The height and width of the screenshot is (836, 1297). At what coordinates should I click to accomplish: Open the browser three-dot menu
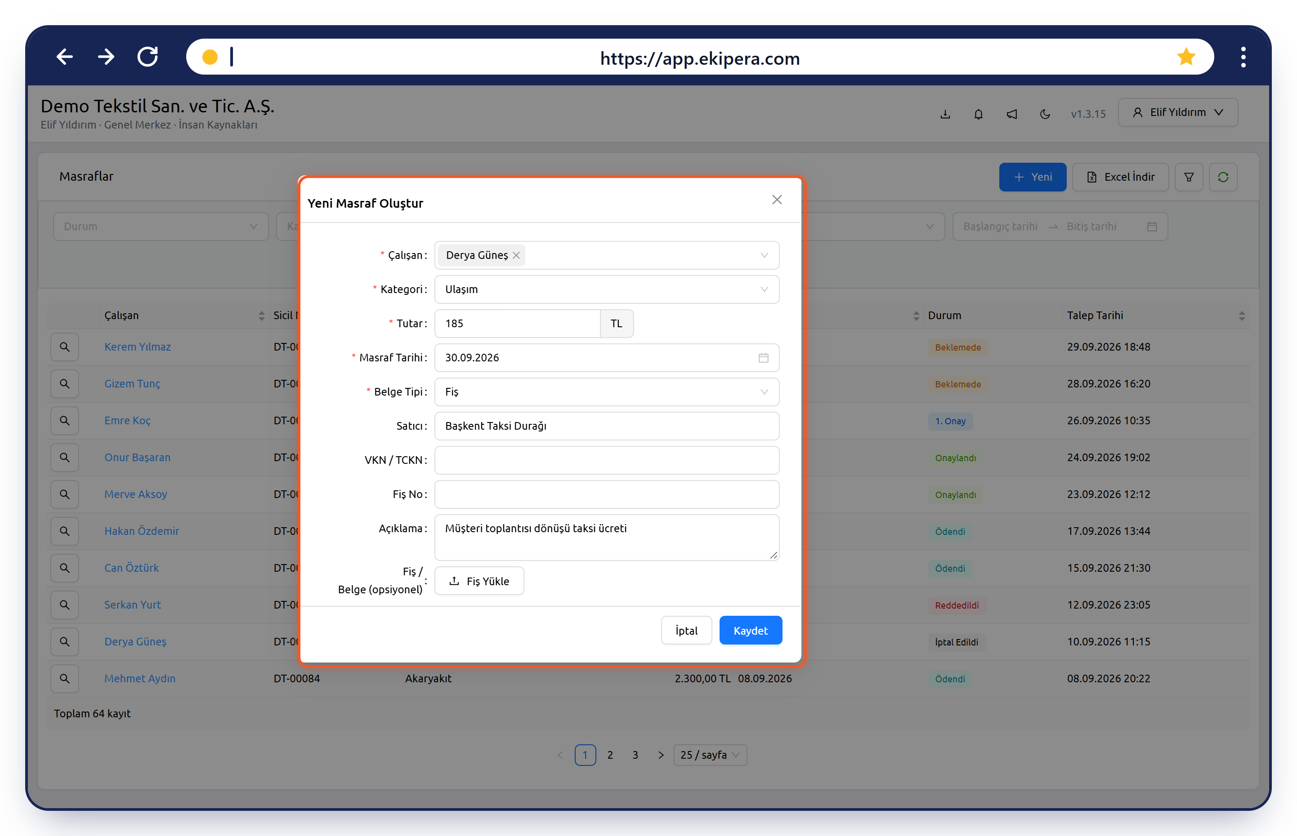1243,57
